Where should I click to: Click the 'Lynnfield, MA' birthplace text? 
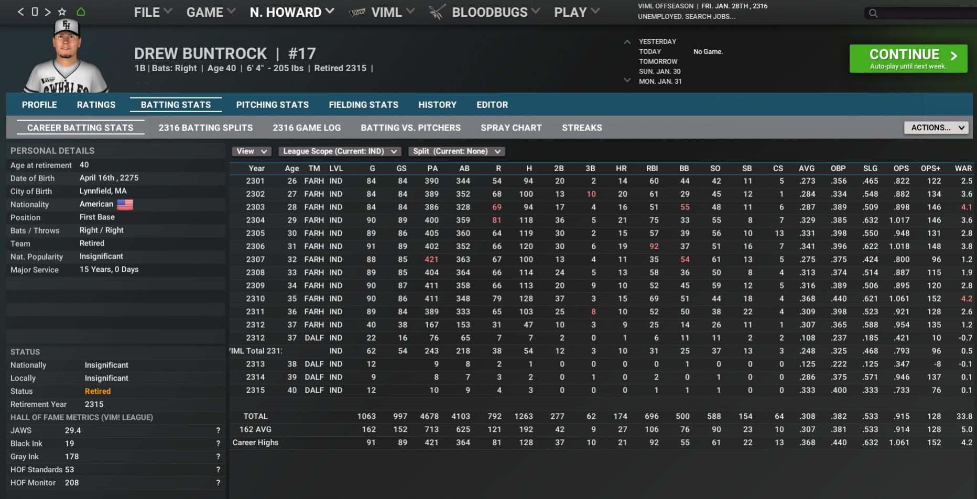pos(103,191)
